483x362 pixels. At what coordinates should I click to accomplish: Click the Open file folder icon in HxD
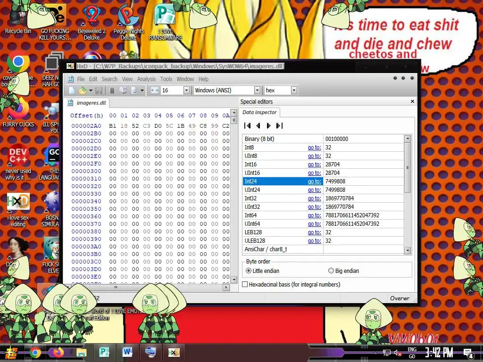[82, 90]
